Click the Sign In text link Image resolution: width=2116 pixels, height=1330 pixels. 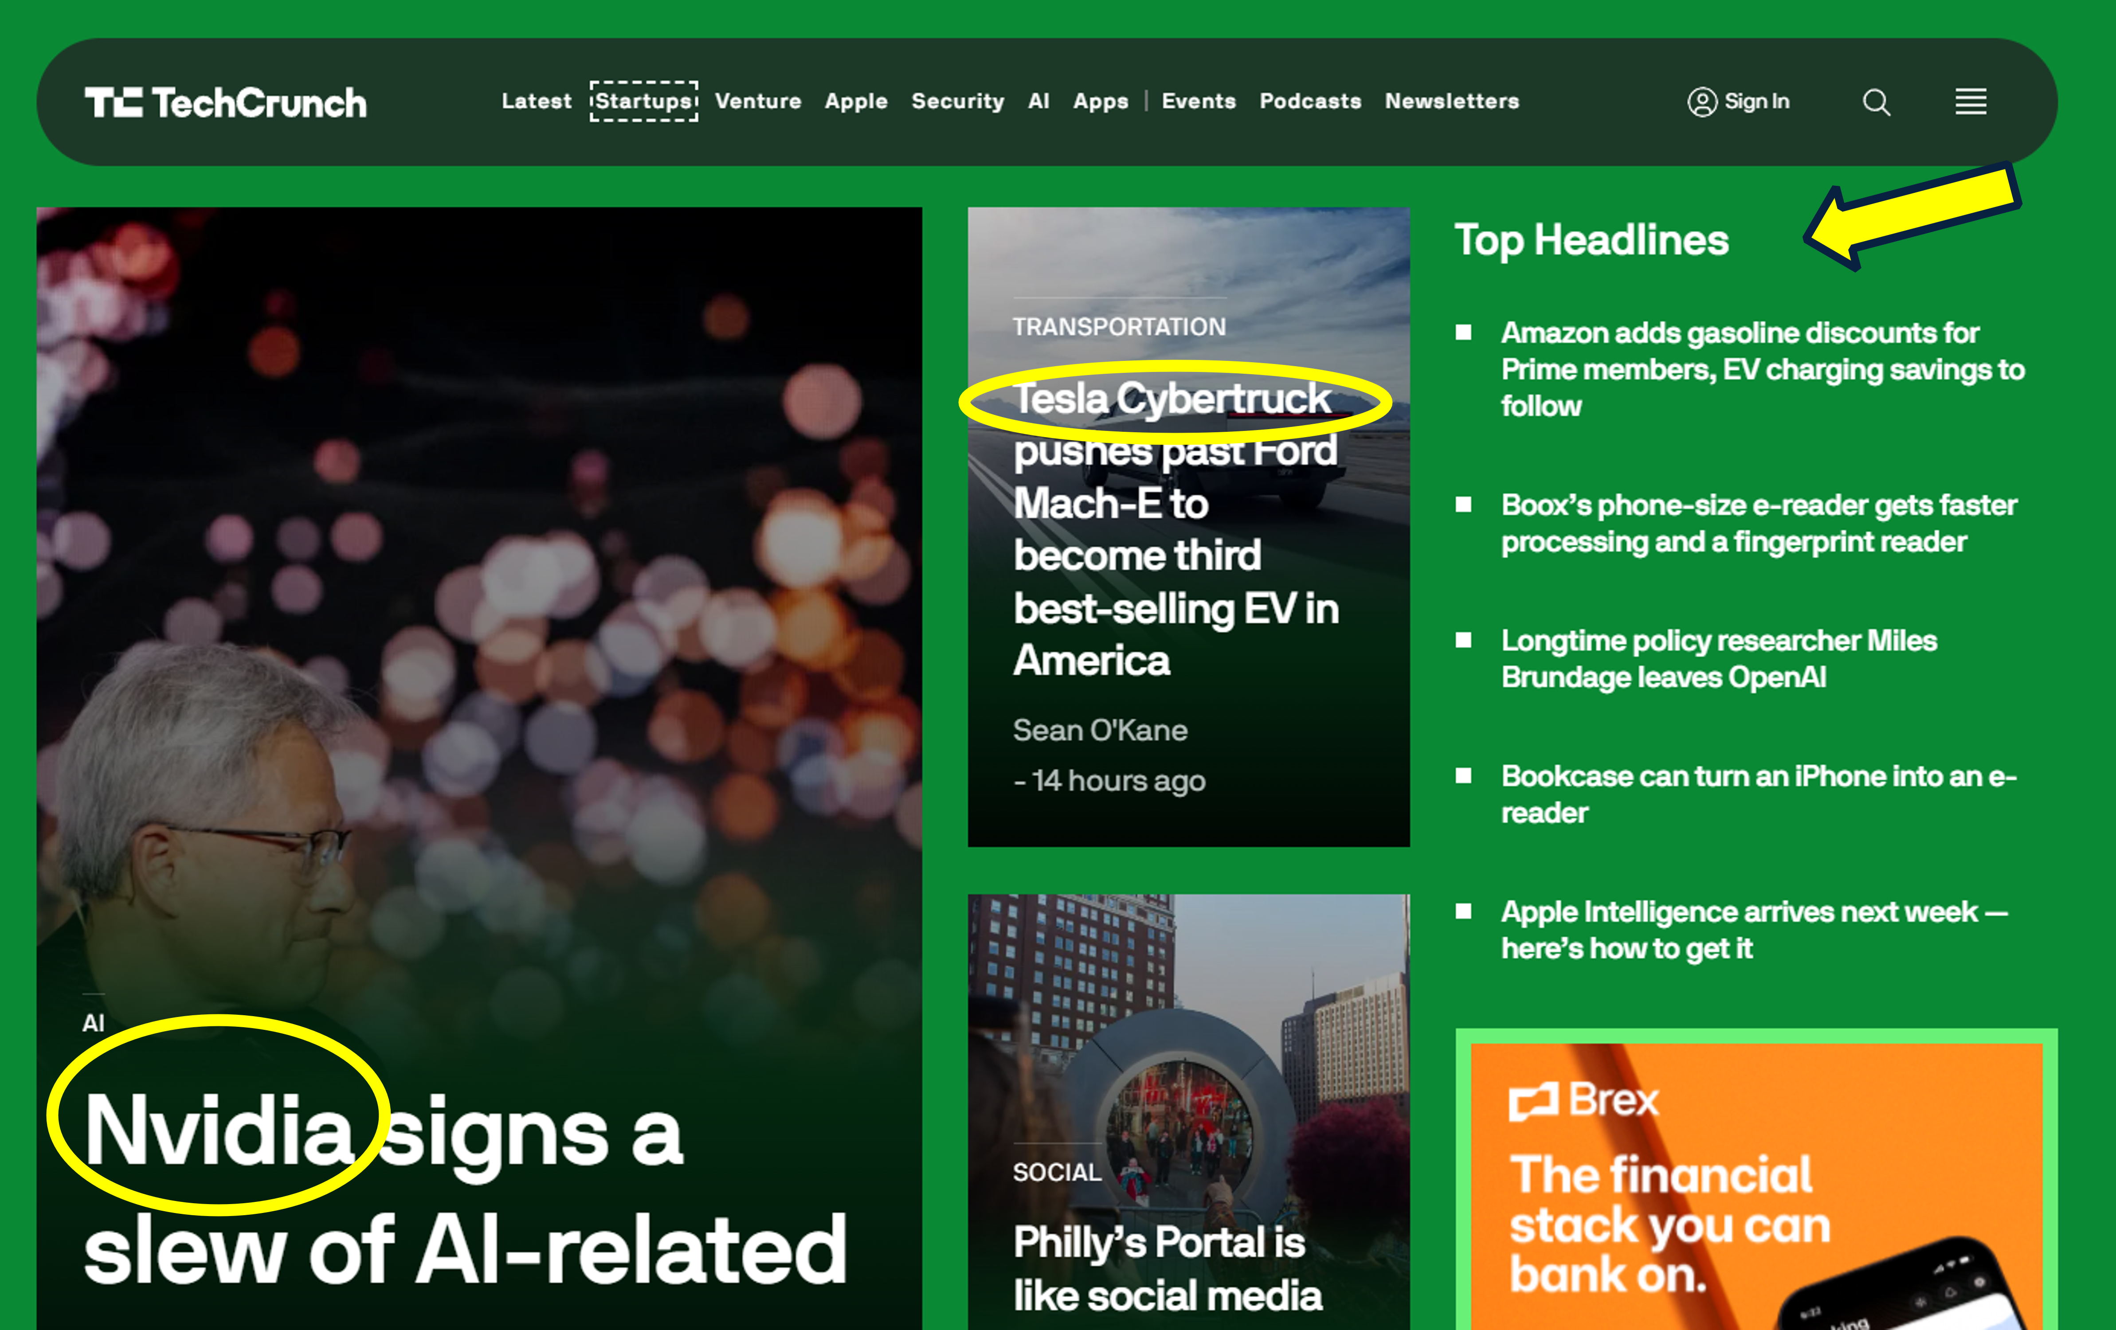pos(1756,102)
